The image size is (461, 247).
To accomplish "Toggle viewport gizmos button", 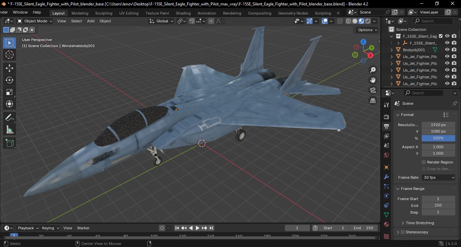I will 309,21.
